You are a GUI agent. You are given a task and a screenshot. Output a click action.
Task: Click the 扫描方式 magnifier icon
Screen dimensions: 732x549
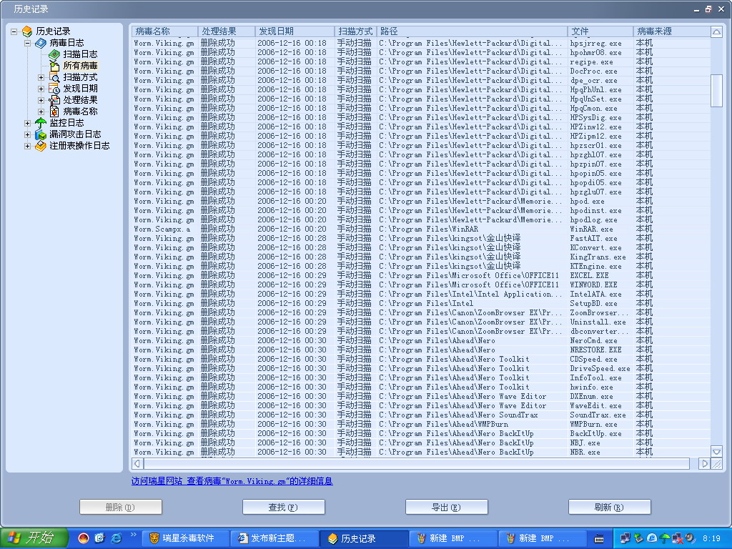tap(54, 77)
